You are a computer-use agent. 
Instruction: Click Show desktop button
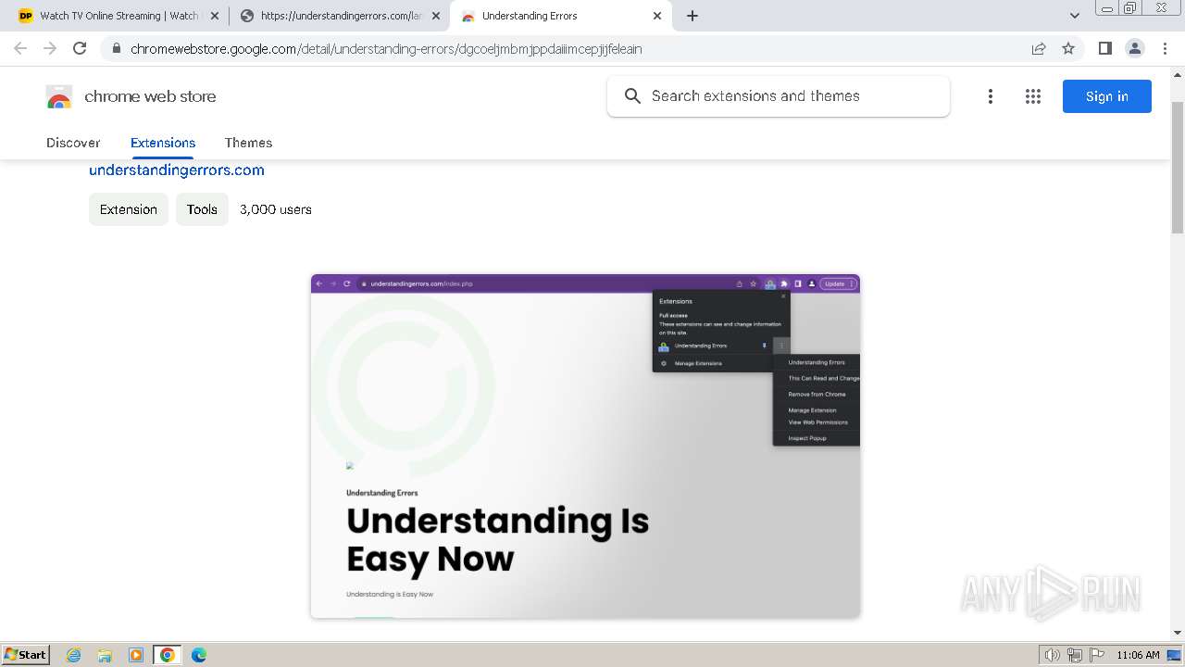1175,655
